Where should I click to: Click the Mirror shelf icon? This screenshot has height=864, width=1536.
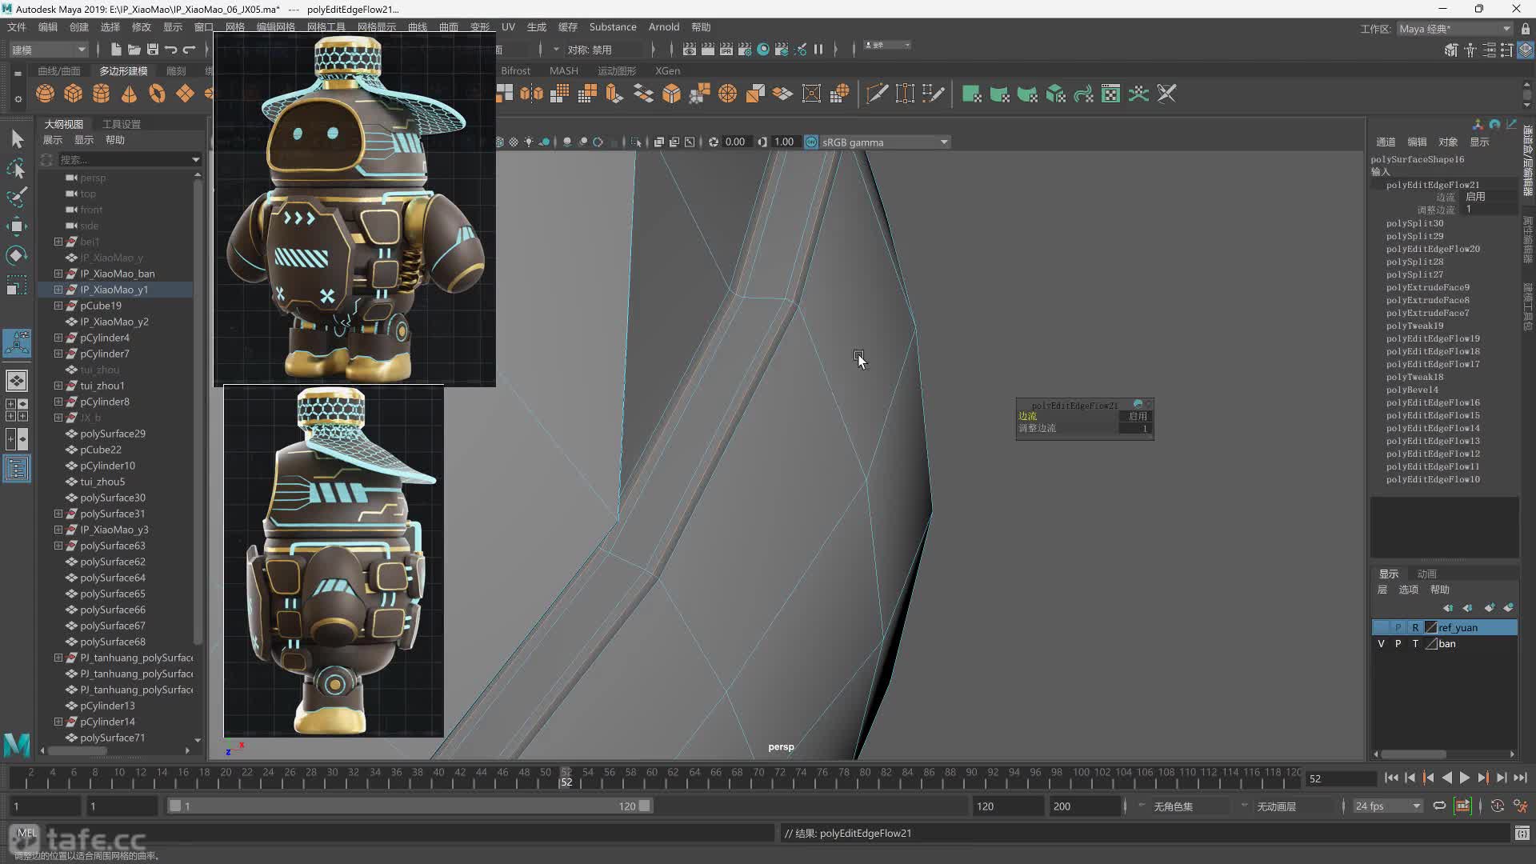tap(532, 94)
